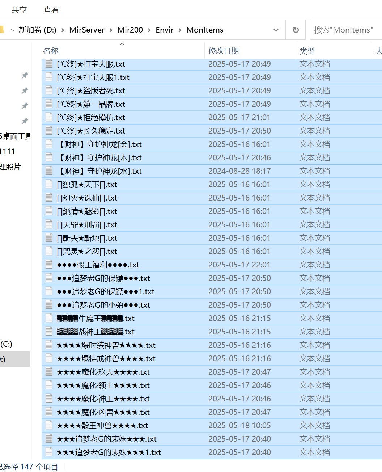This screenshot has width=382, height=472.
Task: Click file icon of ★★★★爆特戒神兽★★★★.txt
Action: (x=49, y=358)
